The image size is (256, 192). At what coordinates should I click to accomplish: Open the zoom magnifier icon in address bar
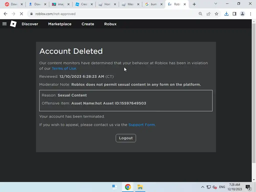tap(200, 14)
